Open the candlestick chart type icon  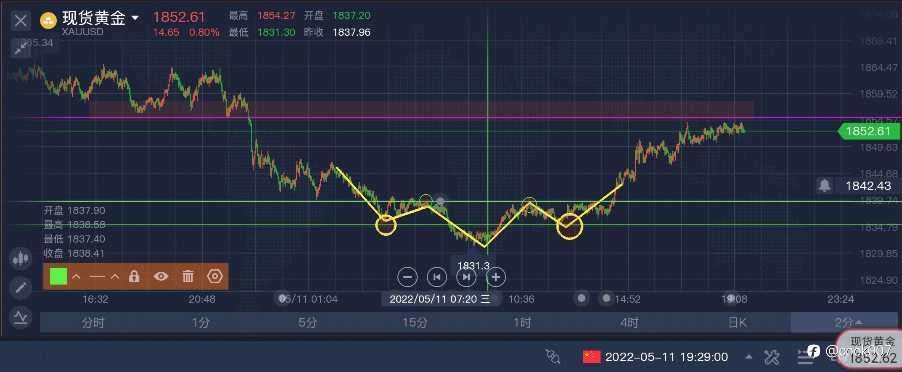21,258
